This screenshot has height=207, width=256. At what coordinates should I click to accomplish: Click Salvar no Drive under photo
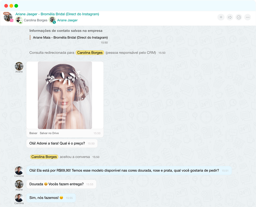pyautogui.click(x=49, y=133)
